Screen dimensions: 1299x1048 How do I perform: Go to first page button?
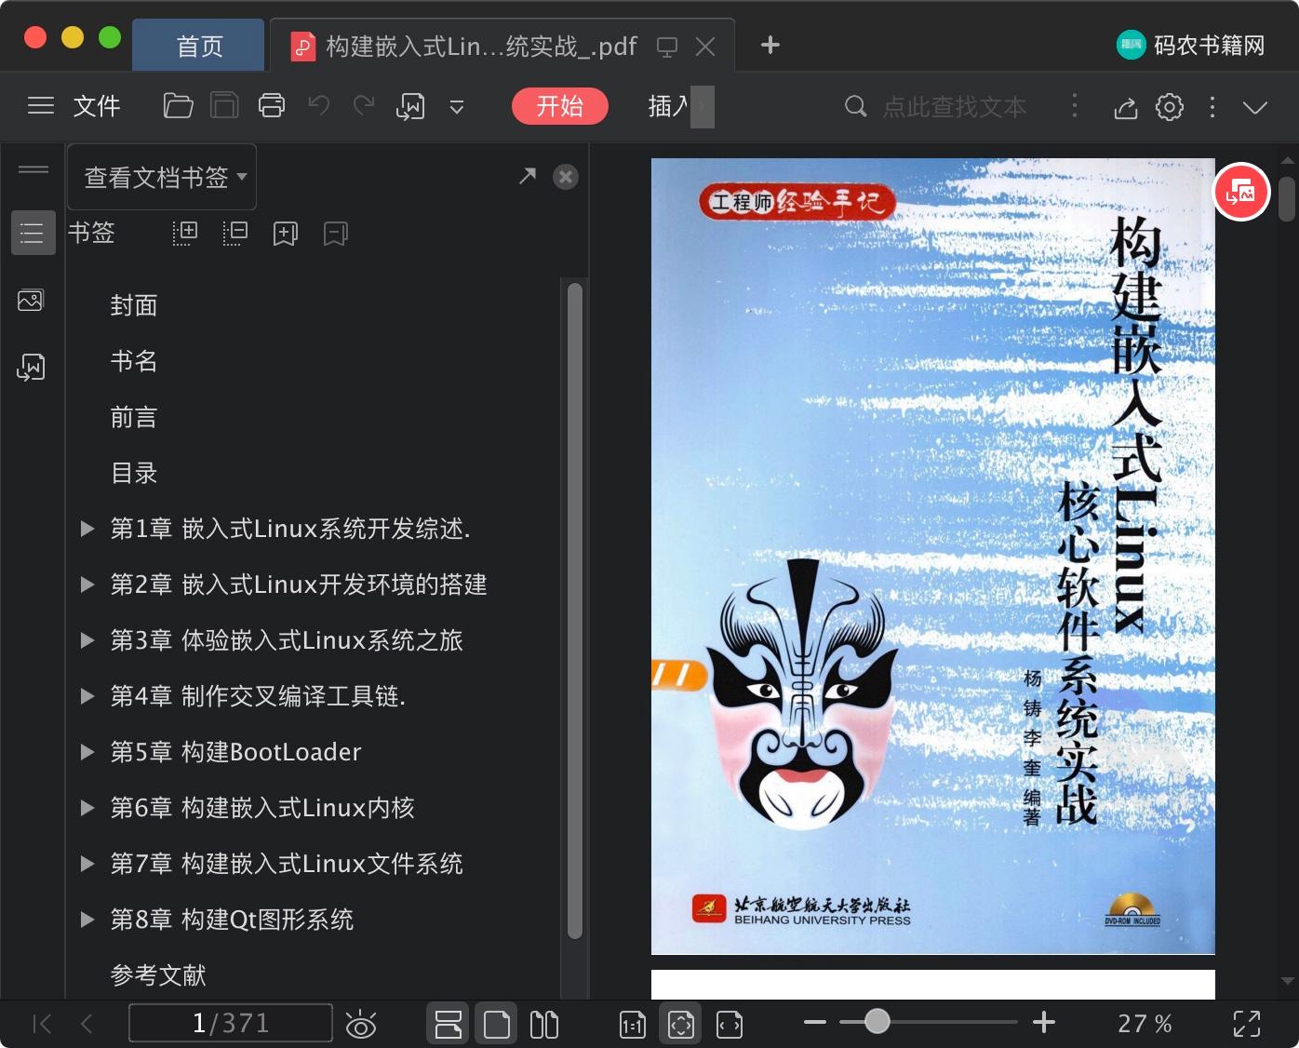click(x=42, y=1024)
